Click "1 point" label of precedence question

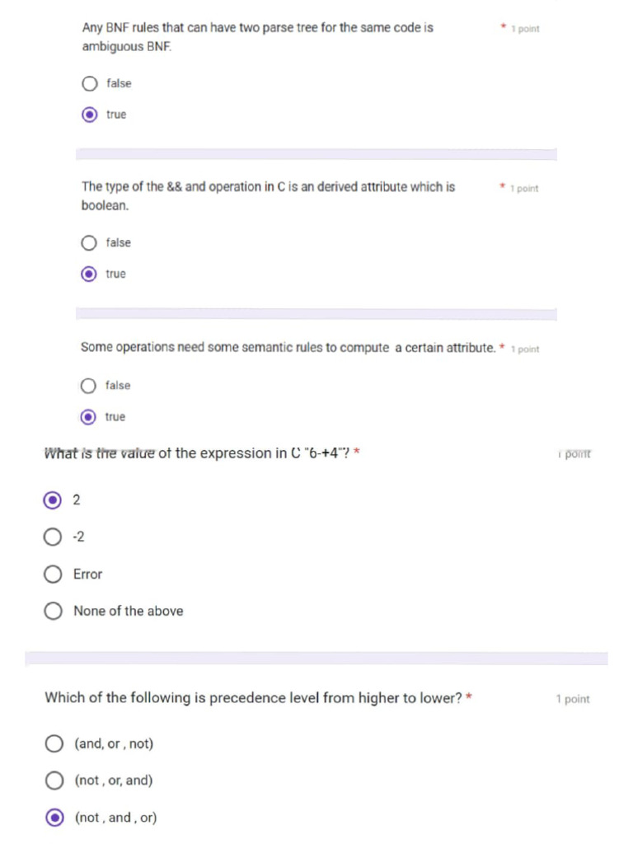(573, 699)
